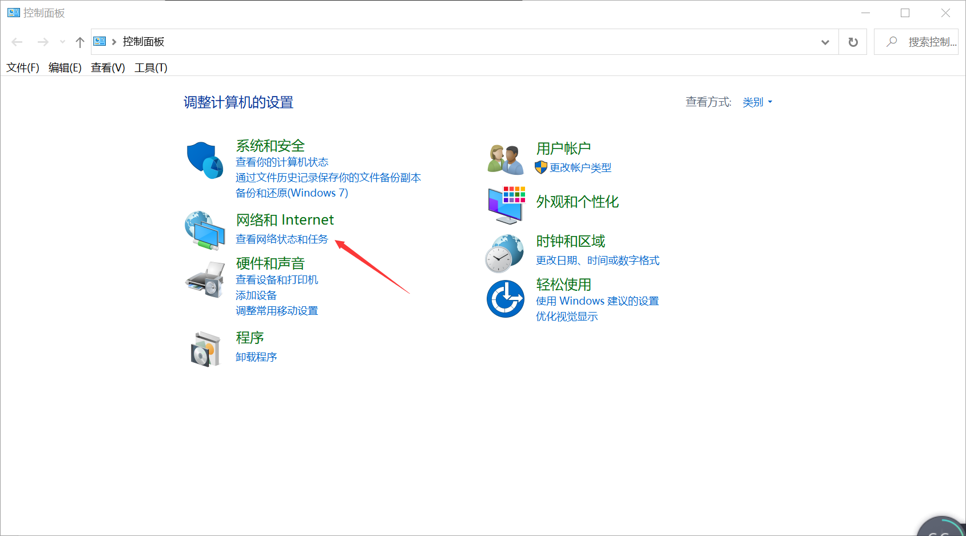The image size is (966, 536).
Task: Open 查看网络状态和任务
Action: click(281, 239)
